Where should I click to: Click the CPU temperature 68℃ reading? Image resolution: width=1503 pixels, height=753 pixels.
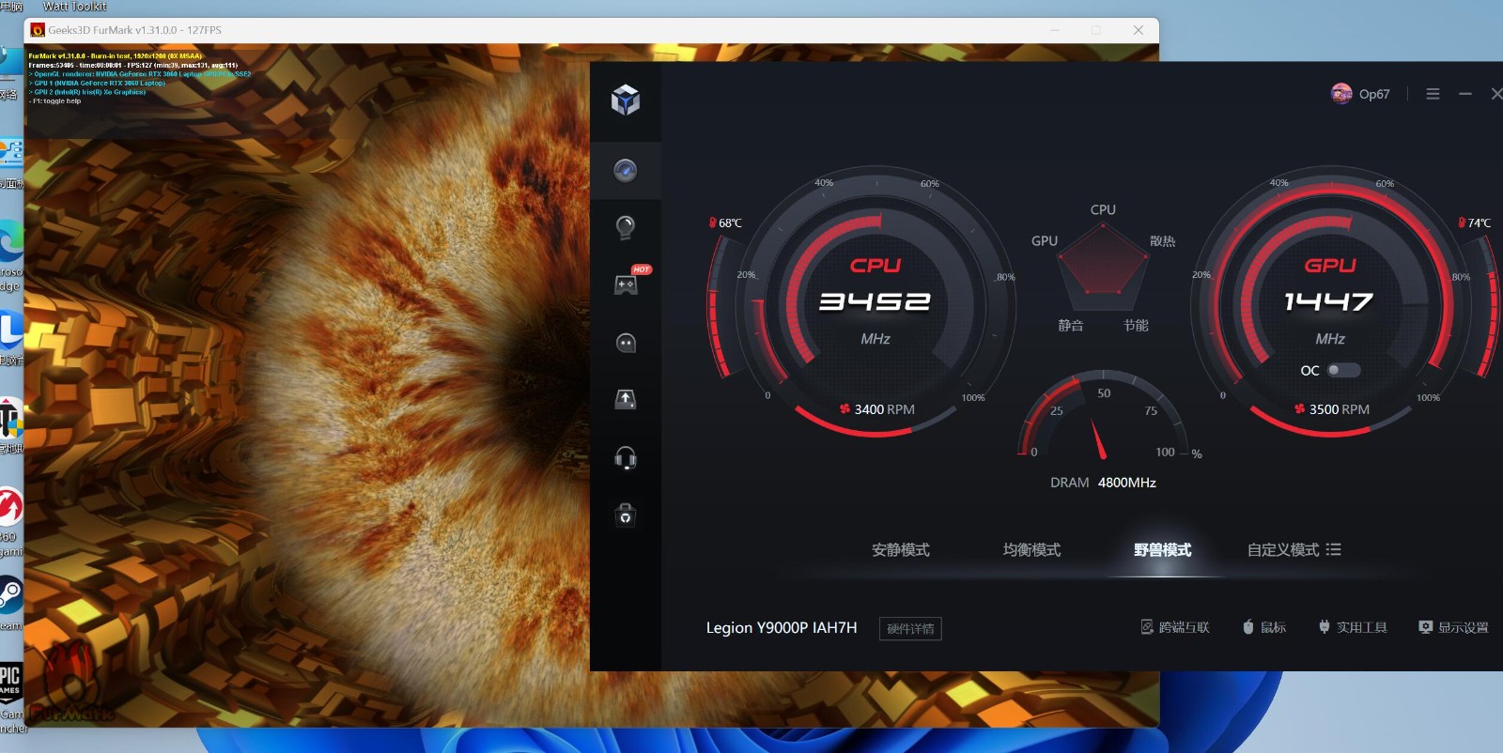coord(725,223)
